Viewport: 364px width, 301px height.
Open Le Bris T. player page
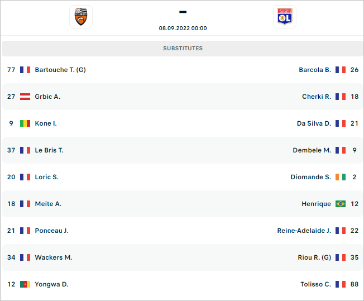[x=49, y=150]
